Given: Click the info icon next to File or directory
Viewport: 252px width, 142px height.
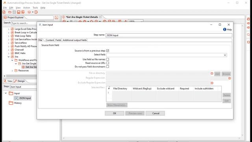Looking at the screenshot, I should tap(212, 73).
